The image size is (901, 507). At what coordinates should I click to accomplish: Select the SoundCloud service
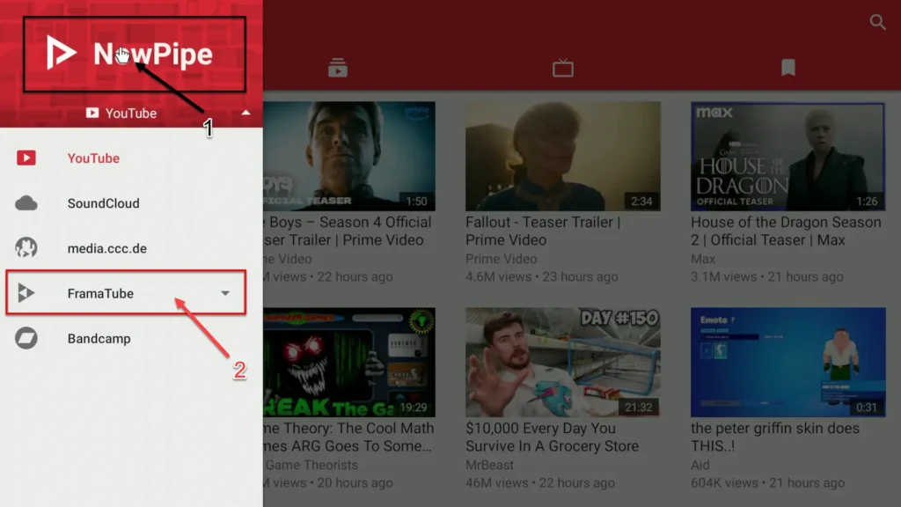click(x=132, y=203)
